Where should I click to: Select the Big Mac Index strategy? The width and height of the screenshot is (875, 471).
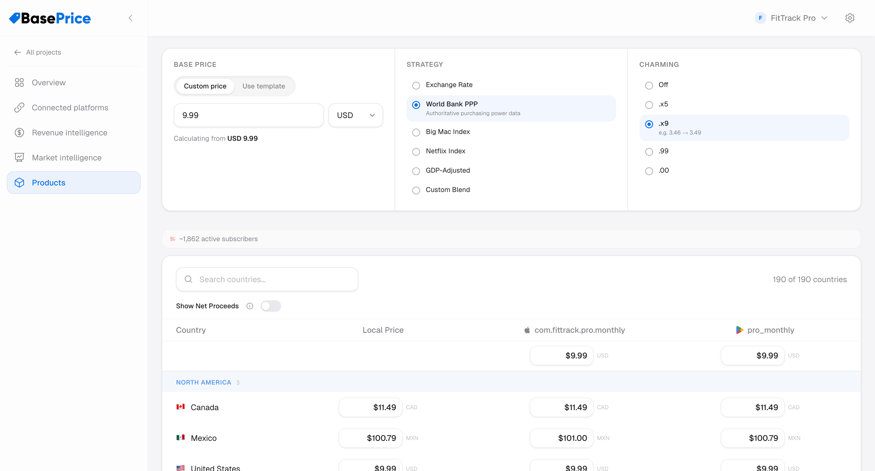[x=511, y=132]
